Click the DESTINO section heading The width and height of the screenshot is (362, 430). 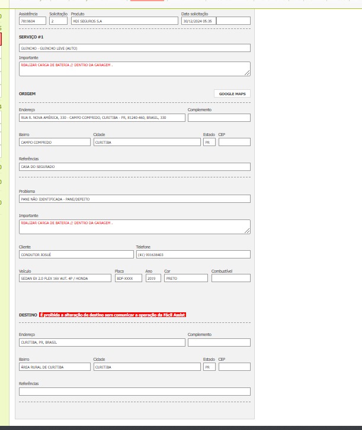click(28, 315)
